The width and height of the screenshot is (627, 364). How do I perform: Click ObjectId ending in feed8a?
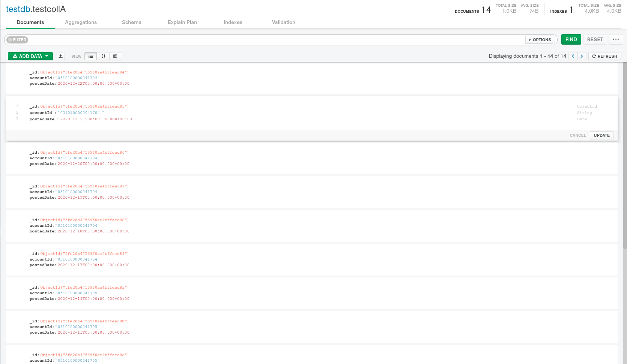[x=84, y=288]
